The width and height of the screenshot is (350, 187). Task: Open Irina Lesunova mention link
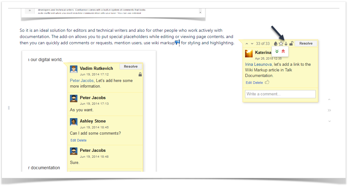click(259, 65)
